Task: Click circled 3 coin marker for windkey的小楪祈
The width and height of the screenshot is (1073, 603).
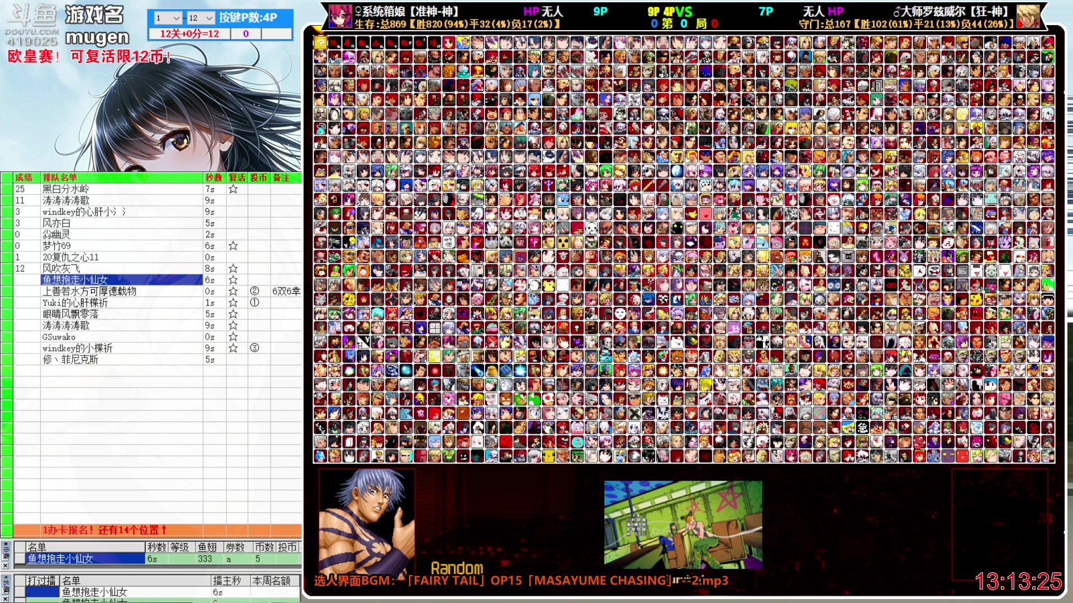Action: coord(254,348)
